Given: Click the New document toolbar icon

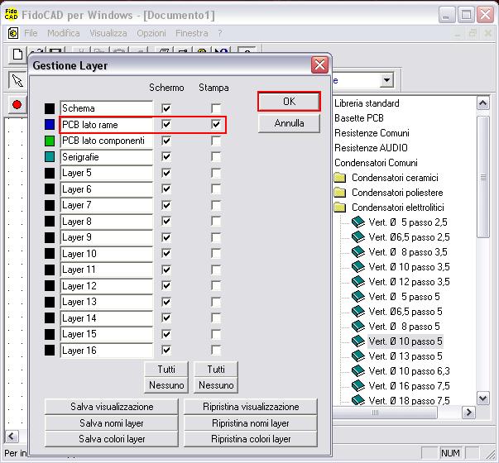Looking at the screenshot, I should coord(17,55).
